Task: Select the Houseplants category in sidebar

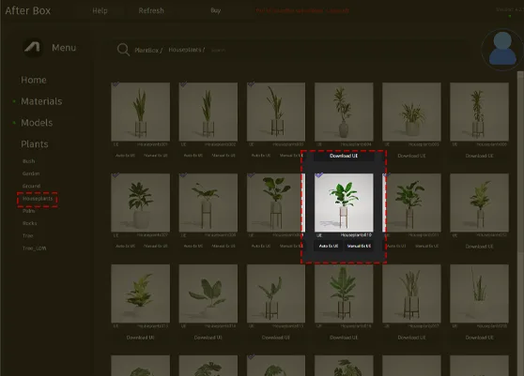Action: 38,199
